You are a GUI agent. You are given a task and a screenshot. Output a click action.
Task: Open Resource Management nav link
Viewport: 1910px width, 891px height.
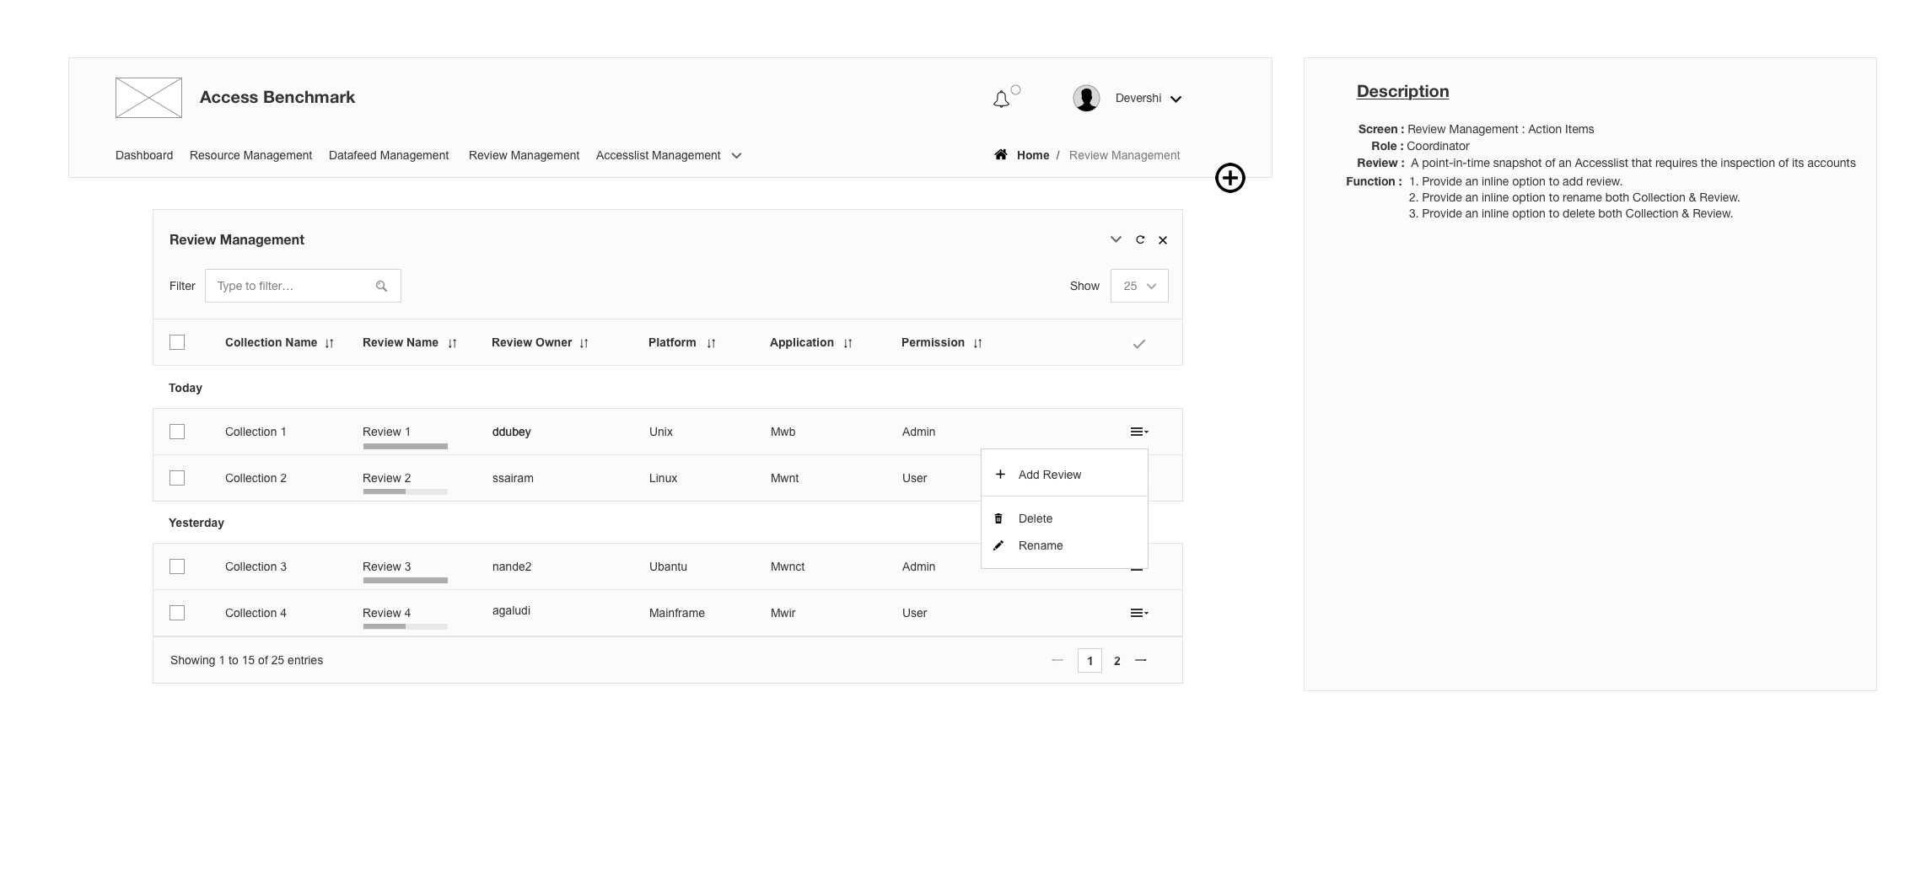250,155
